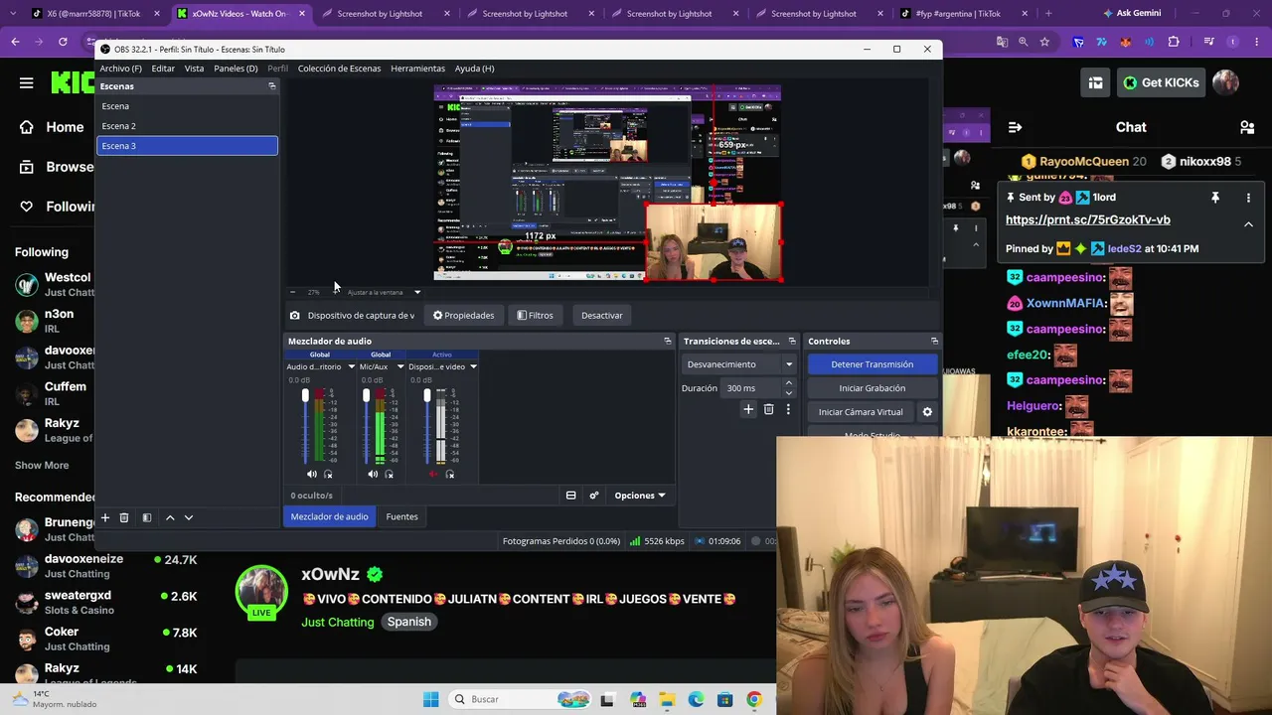Open the preview scaling Ajustar a la ventana dropdown

tap(384, 292)
